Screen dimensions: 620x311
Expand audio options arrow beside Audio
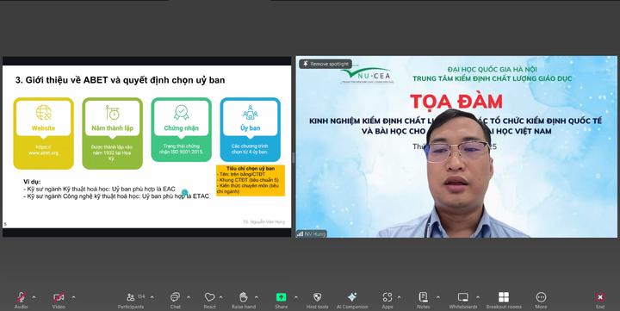click(34, 297)
